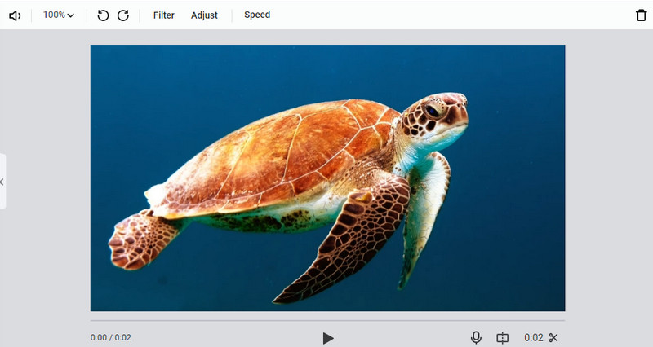This screenshot has height=347, width=653.
Task: Click the scissors trim icon
Action: pyautogui.click(x=553, y=337)
